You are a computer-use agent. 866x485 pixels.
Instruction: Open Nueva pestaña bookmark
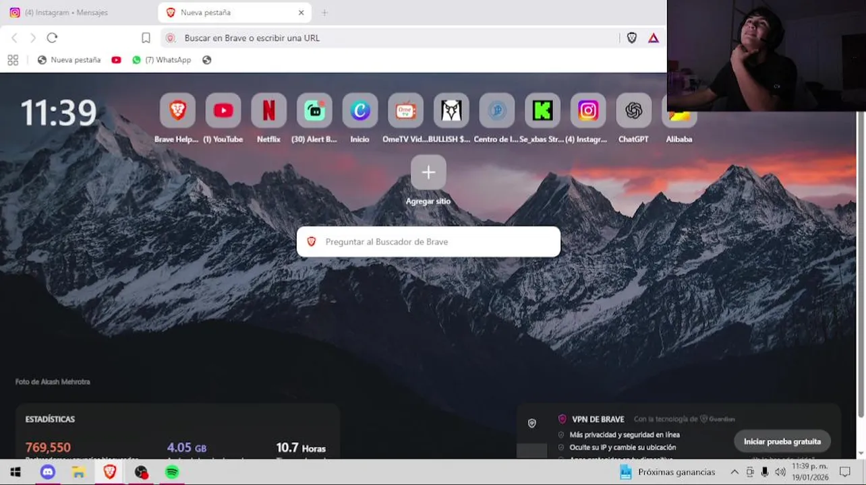[x=69, y=60]
